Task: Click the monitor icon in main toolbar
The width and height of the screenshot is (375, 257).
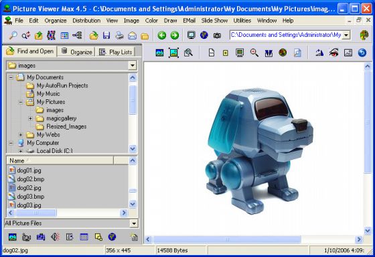Action: [x=192, y=36]
